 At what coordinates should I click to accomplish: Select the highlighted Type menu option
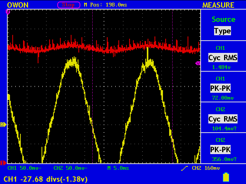[x=223, y=31]
